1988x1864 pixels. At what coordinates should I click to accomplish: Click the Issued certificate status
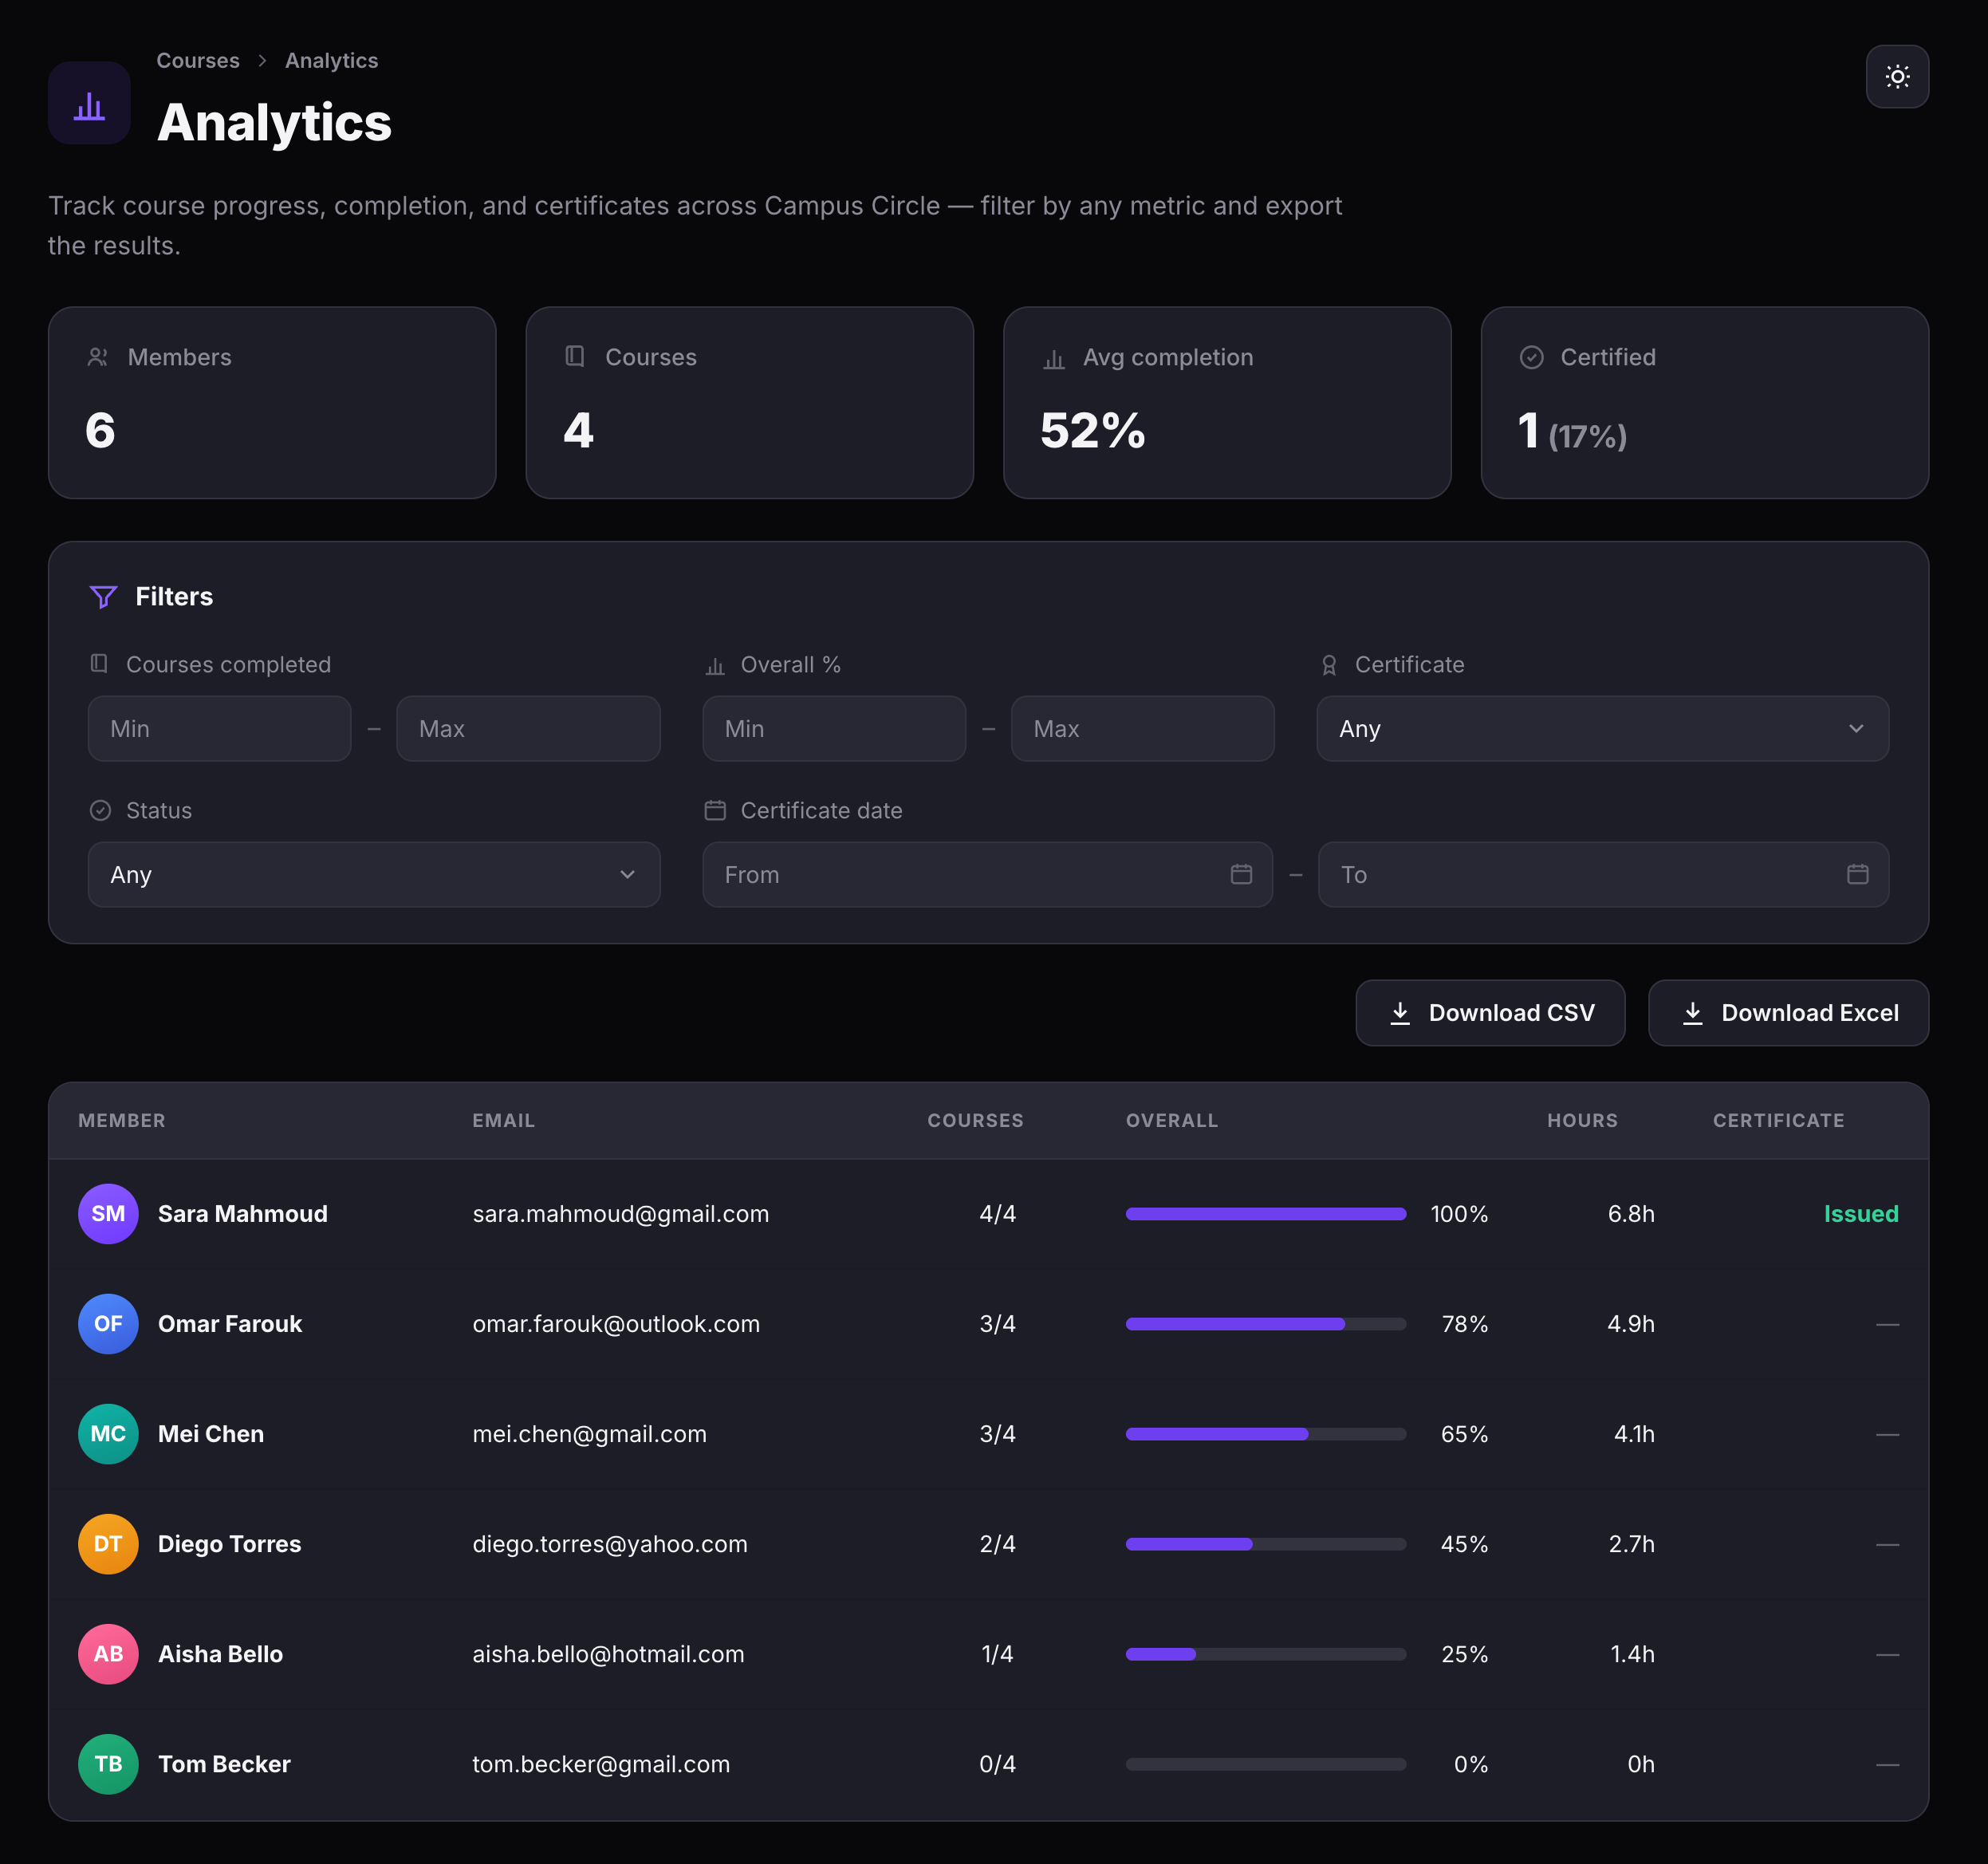1861,1214
